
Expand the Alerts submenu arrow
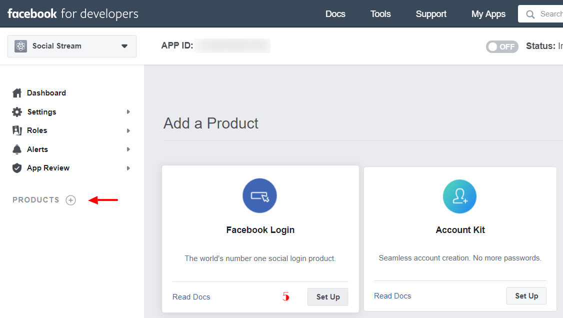tap(128, 149)
